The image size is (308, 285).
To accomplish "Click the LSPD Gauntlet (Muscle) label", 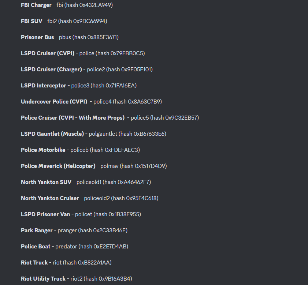I will pyautogui.click(x=52, y=134).
